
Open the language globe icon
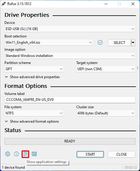pos(8,154)
